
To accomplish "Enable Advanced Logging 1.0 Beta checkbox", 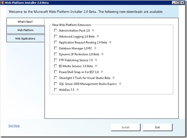I will (56, 36).
